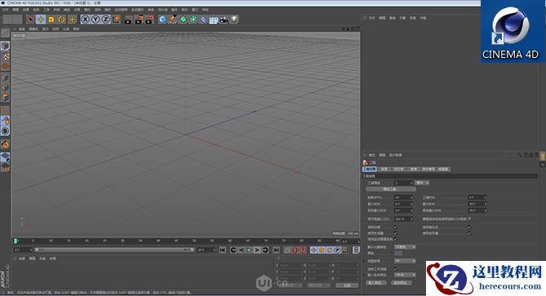Toggle Autokeying red button
The height and width of the screenshot is (296, 546).
295,250
